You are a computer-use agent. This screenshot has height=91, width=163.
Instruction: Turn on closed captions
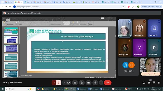pos(75,83)
